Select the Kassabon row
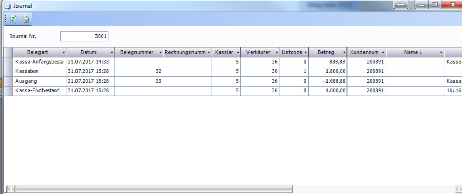 (233, 71)
